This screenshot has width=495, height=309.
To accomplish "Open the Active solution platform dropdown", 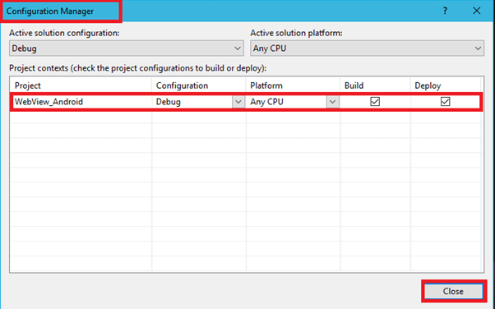I will click(x=368, y=48).
